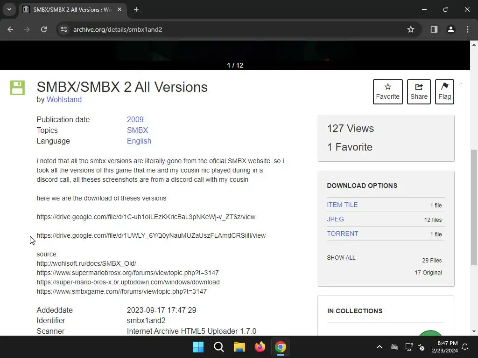Open Windows taskbar search
The height and width of the screenshot is (358, 478).
pos(219,347)
